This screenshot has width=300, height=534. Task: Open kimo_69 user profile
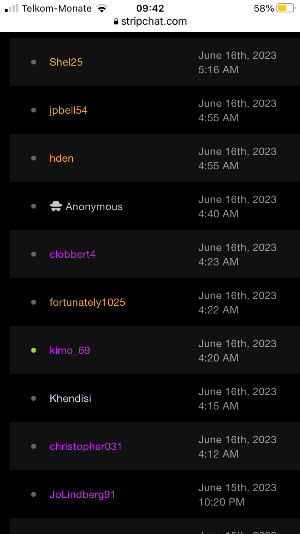click(x=70, y=350)
